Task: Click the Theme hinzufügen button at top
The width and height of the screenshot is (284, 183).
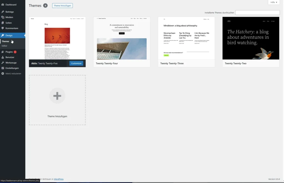Action: tap(62, 6)
